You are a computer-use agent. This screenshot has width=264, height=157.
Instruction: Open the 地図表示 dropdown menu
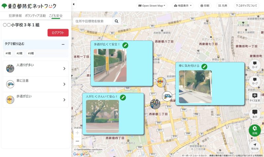pos(183,6)
